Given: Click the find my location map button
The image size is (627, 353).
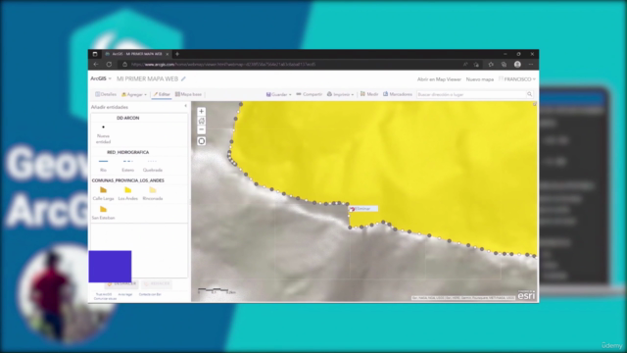Looking at the screenshot, I should pos(201,141).
